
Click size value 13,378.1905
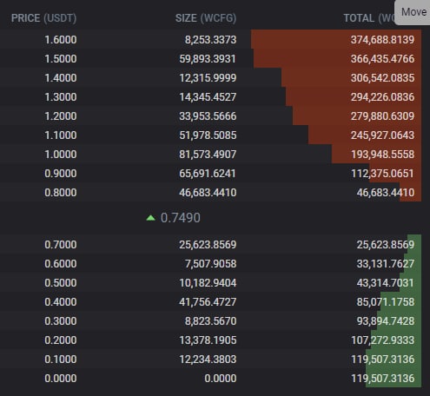pyautogui.click(x=208, y=340)
